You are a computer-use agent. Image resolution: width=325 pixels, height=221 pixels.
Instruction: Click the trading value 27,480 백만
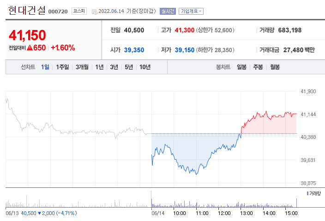pyautogui.click(x=299, y=50)
